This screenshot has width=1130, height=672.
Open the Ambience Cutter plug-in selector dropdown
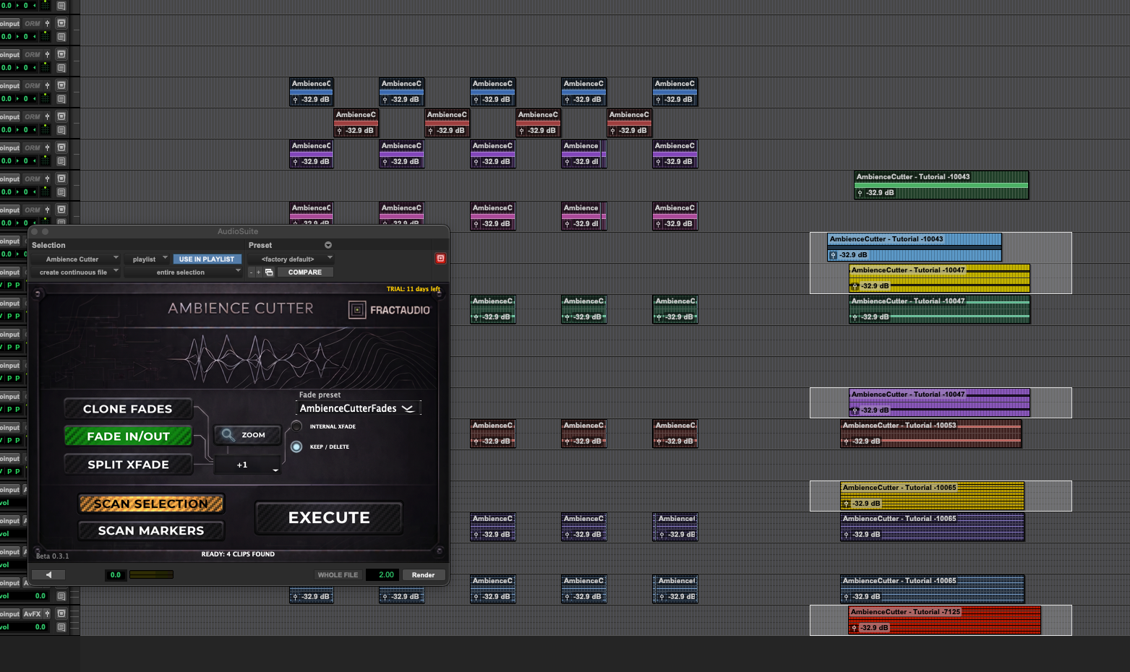point(75,259)
